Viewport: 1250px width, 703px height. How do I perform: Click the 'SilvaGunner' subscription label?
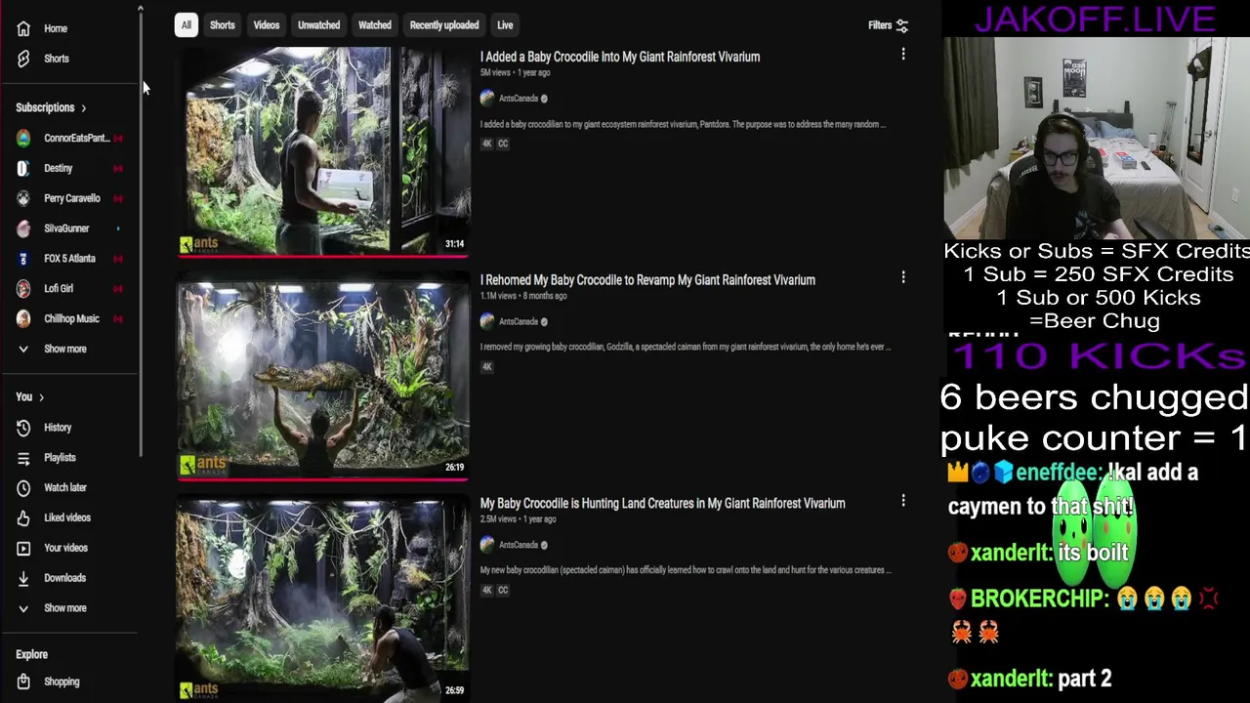66,228
